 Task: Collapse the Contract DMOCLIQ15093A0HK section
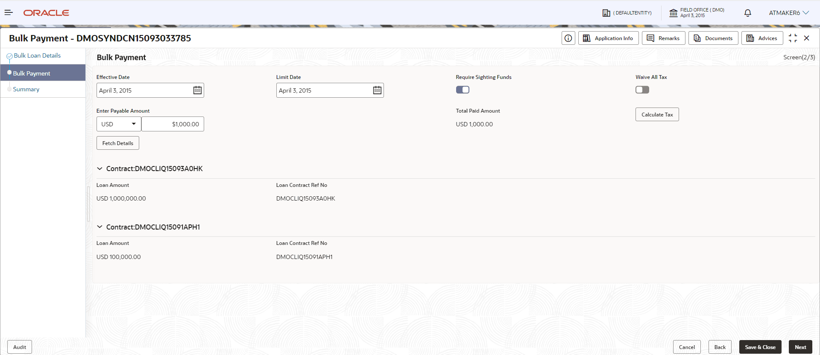100,169
